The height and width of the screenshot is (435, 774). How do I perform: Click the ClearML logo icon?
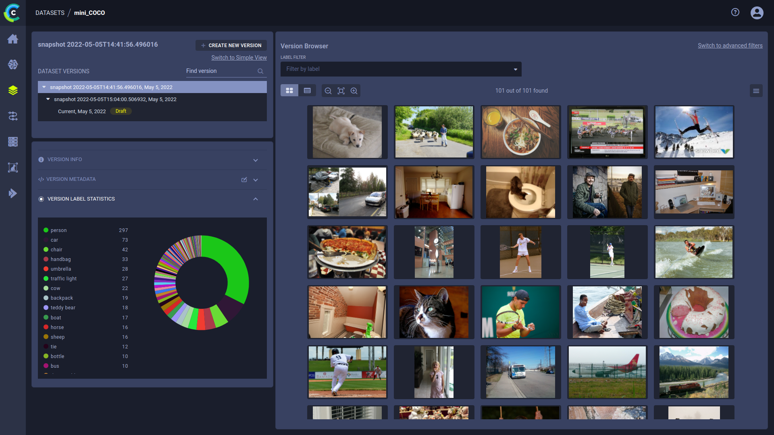tap(12, 13)
